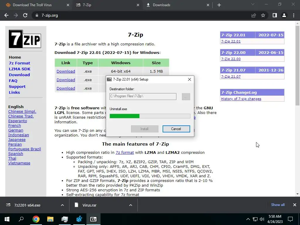Open the 7z Format sidebar link
The width and height of the screenshot is (300, 225).
[x=19, y=63]
